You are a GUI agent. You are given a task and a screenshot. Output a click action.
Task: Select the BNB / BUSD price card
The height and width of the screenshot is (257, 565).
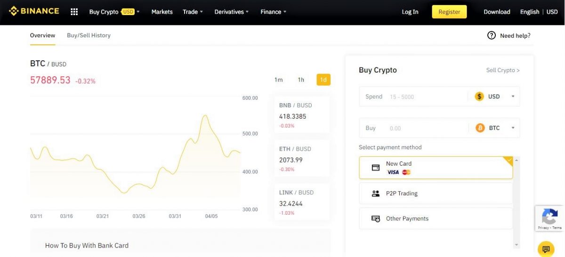coord(302,116)
